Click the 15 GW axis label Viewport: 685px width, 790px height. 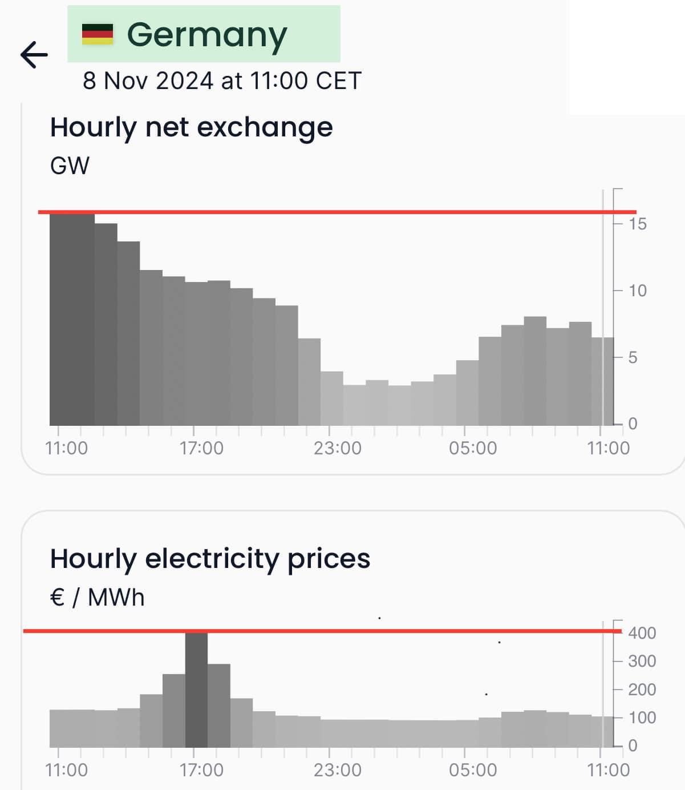point(638,224)
